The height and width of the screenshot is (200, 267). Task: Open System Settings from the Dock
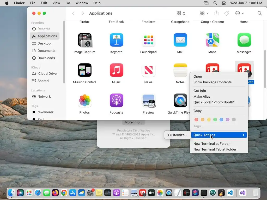[x=90, y=193]
